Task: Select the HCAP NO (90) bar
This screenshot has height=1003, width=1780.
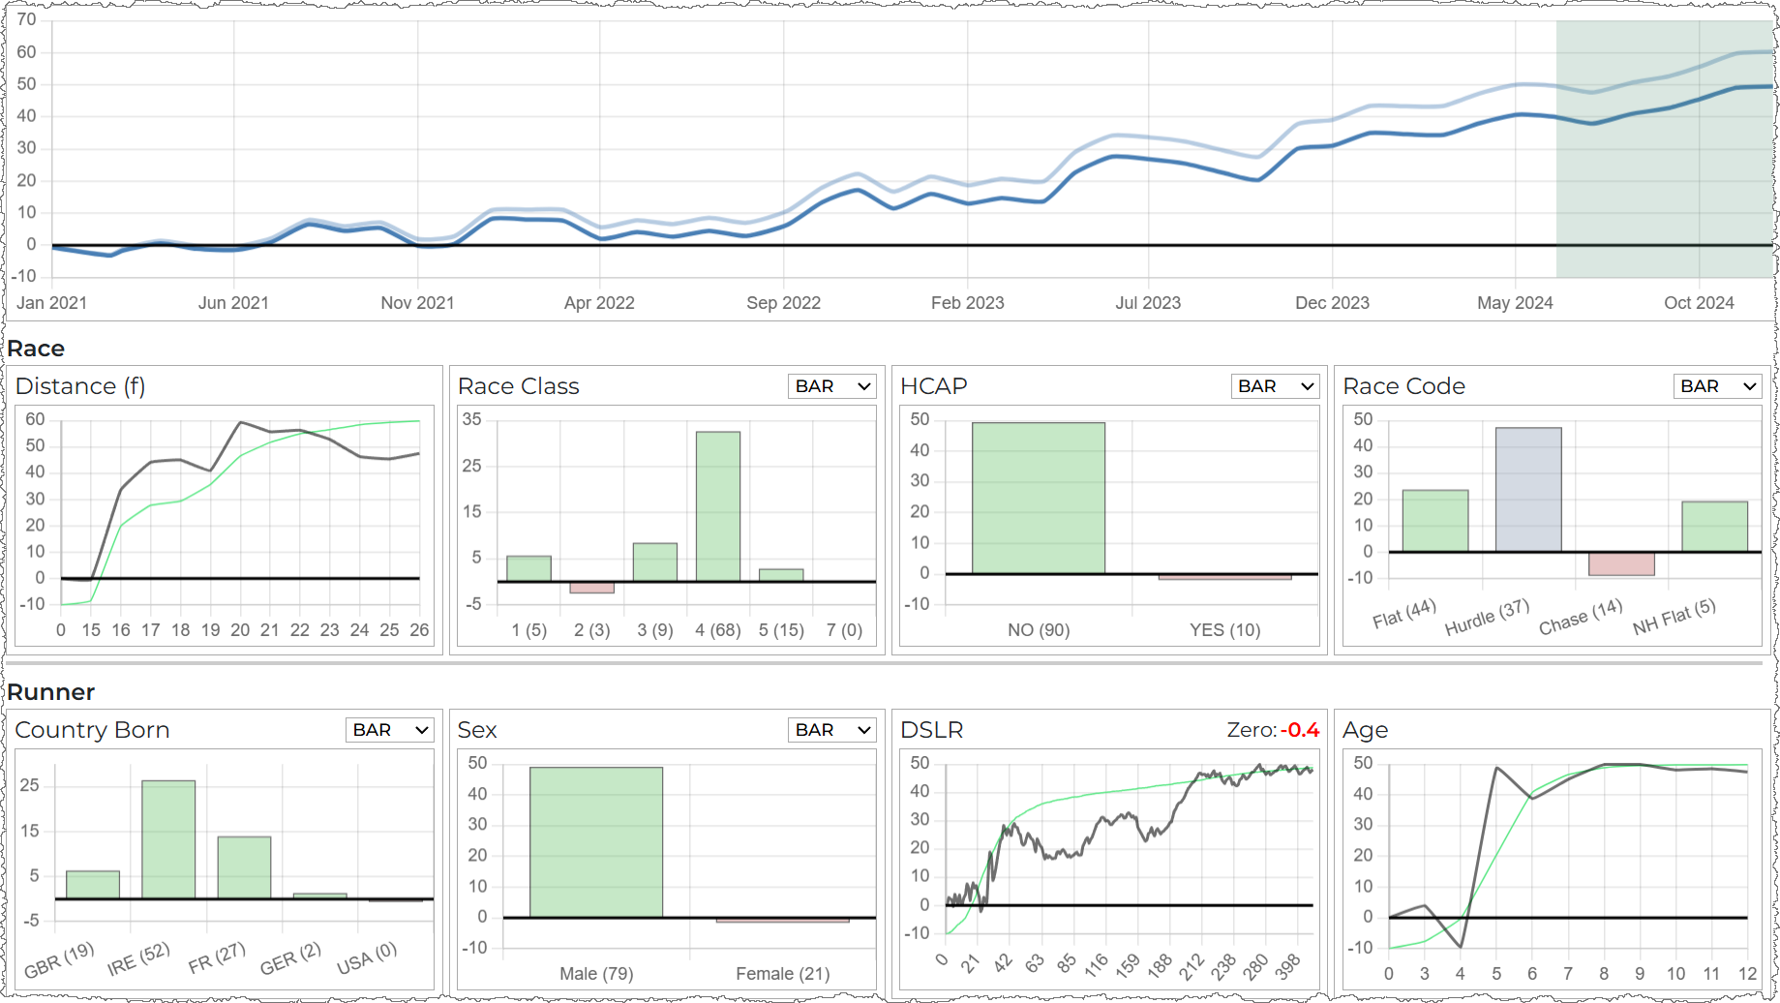Action: pos(1038,498)
